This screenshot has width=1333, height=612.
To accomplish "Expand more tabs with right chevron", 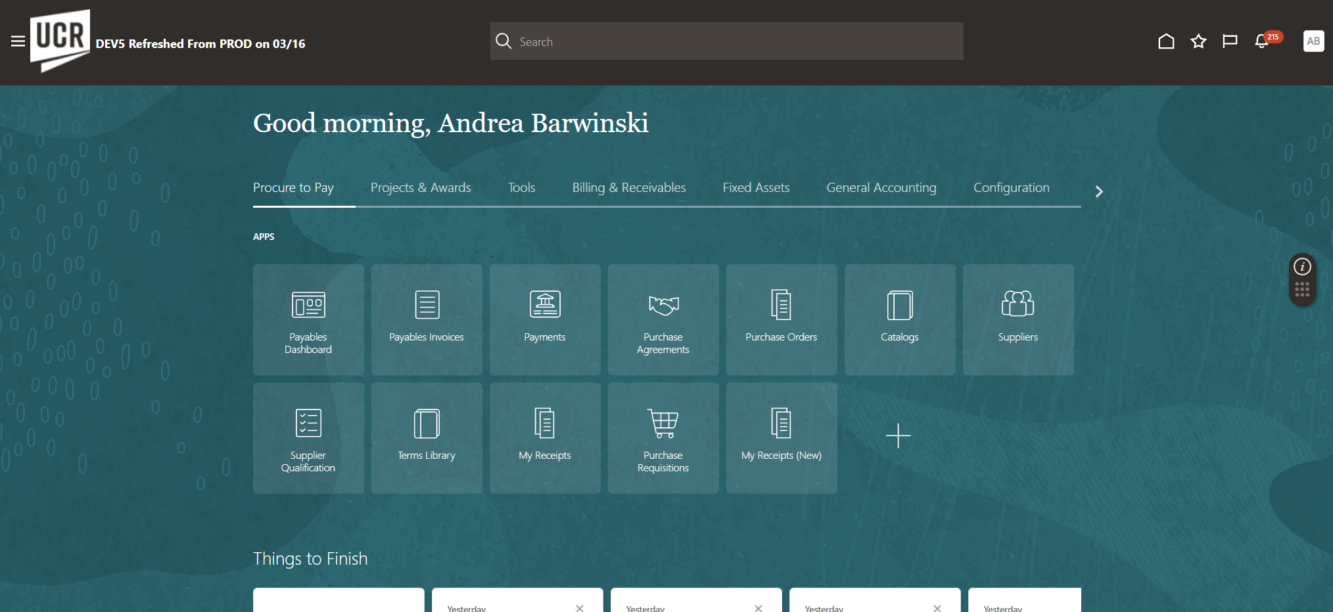I will pos(1099,191).
